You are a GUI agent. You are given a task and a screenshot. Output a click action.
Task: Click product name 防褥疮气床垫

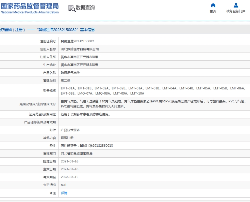70,73
